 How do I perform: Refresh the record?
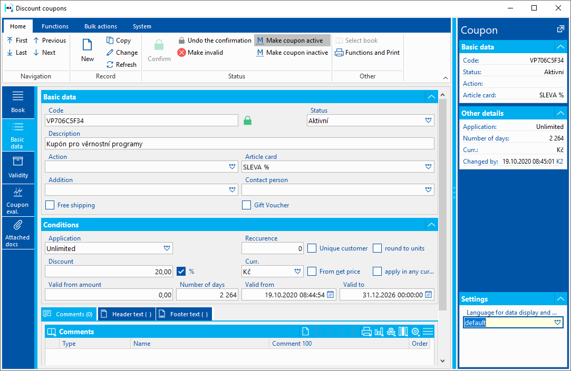click(x=122, y=64)
